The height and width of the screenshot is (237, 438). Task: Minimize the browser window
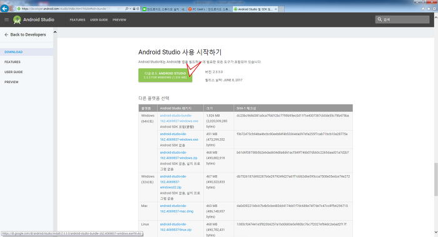point(417,2)
